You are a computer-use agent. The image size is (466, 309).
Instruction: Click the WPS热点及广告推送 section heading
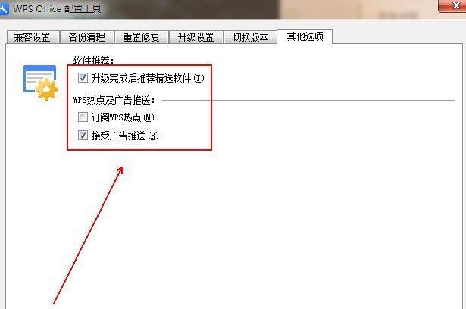[x=114, y=100]
